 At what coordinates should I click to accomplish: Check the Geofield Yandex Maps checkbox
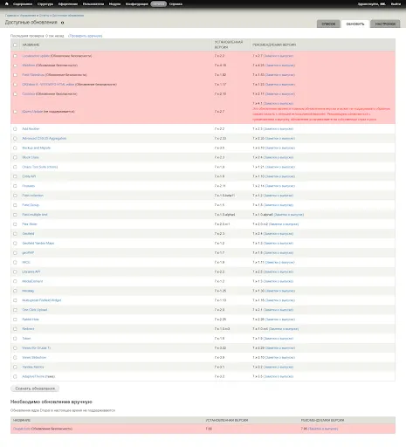point(15,244)
